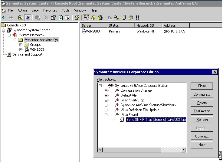The width and height of the screenshot is (223, 163).
Task: Click the MMC console icon left of File menu
Action: [x=3, y=10]
